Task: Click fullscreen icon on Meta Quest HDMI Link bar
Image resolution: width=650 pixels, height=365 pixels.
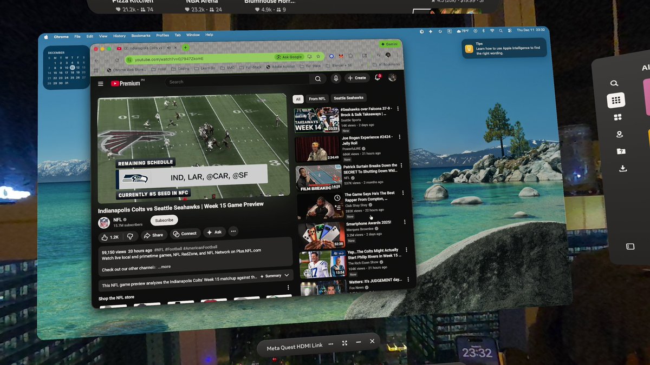Action: tap(344, 343)
